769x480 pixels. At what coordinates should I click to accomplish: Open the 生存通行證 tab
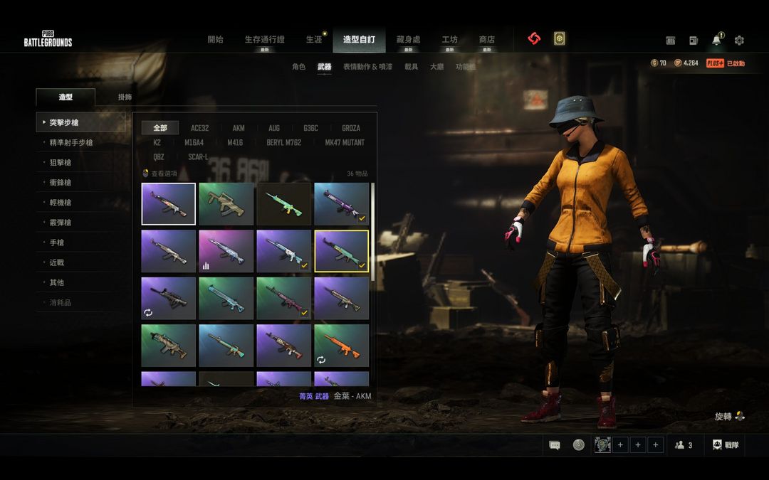[264, 39]
